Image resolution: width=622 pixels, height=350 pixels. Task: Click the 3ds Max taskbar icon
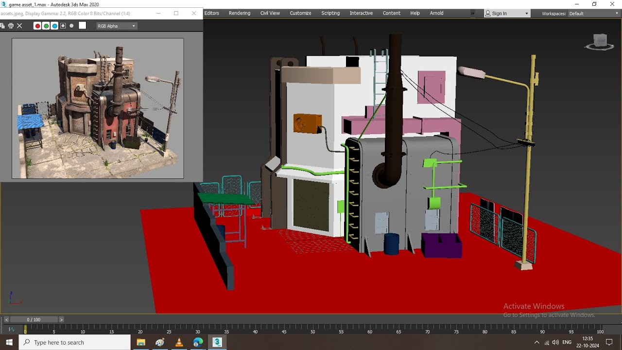click(217, 342)
